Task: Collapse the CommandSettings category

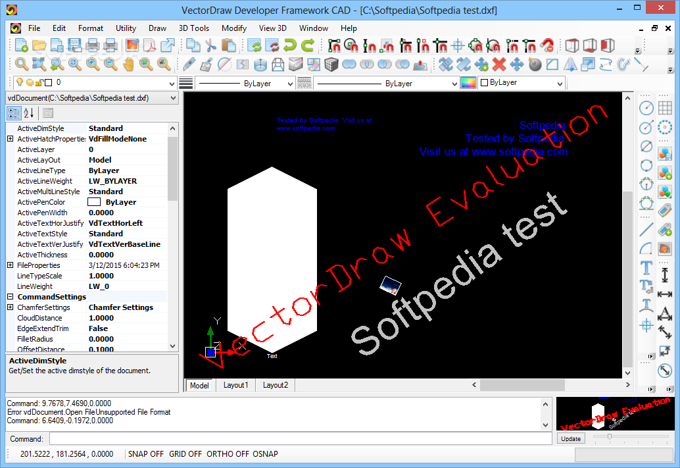Action: coord(11,297)
